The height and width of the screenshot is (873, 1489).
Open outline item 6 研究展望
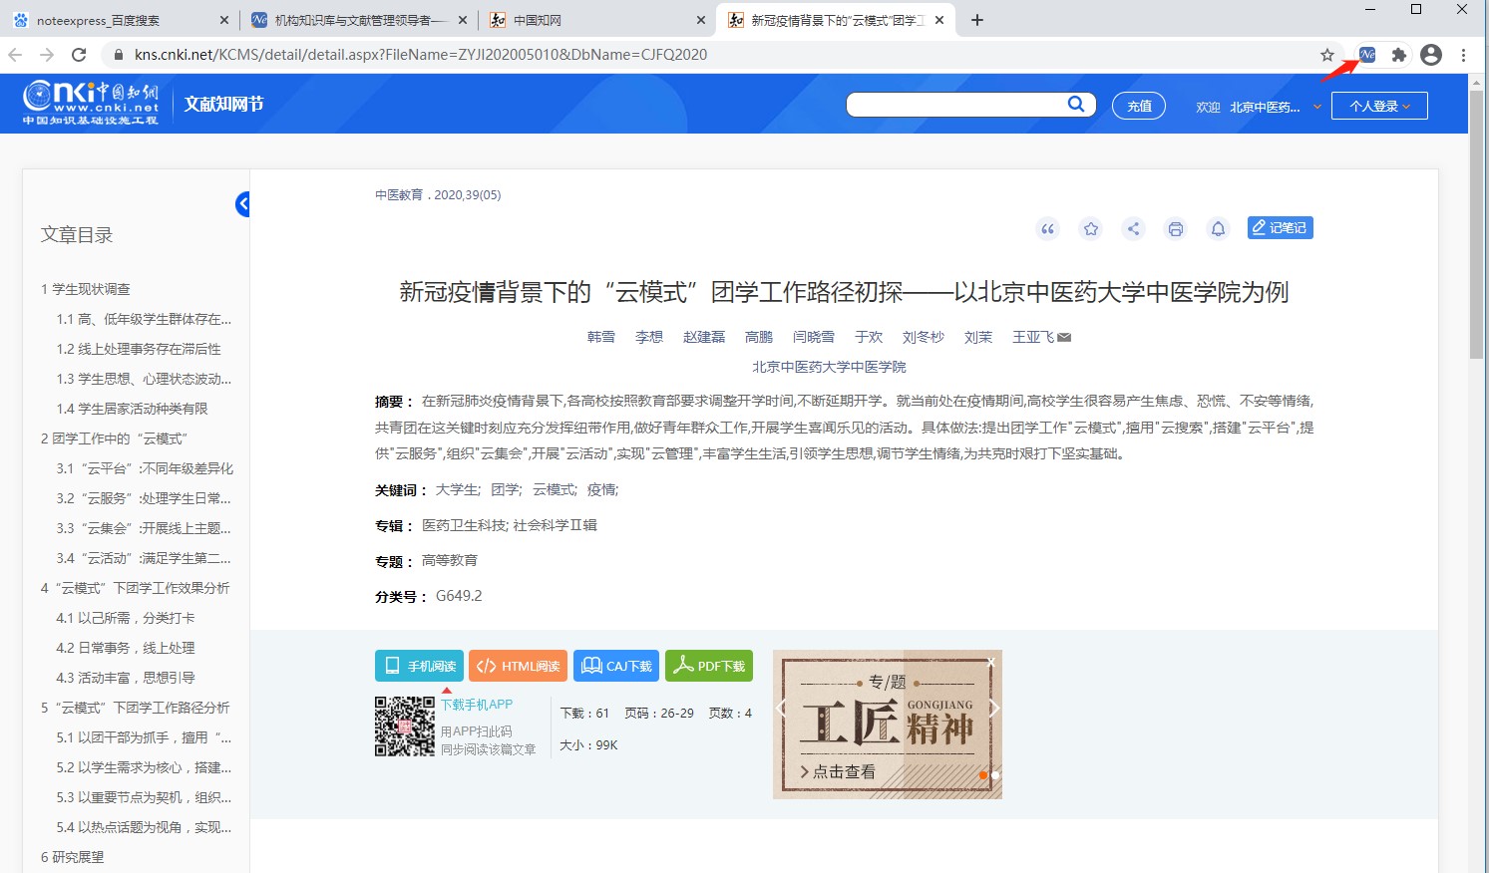pos(72,857)
